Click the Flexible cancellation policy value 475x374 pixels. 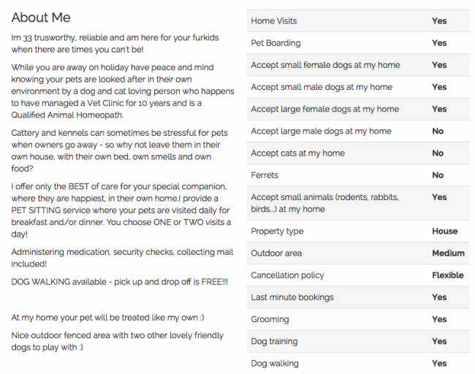[447, 275]
